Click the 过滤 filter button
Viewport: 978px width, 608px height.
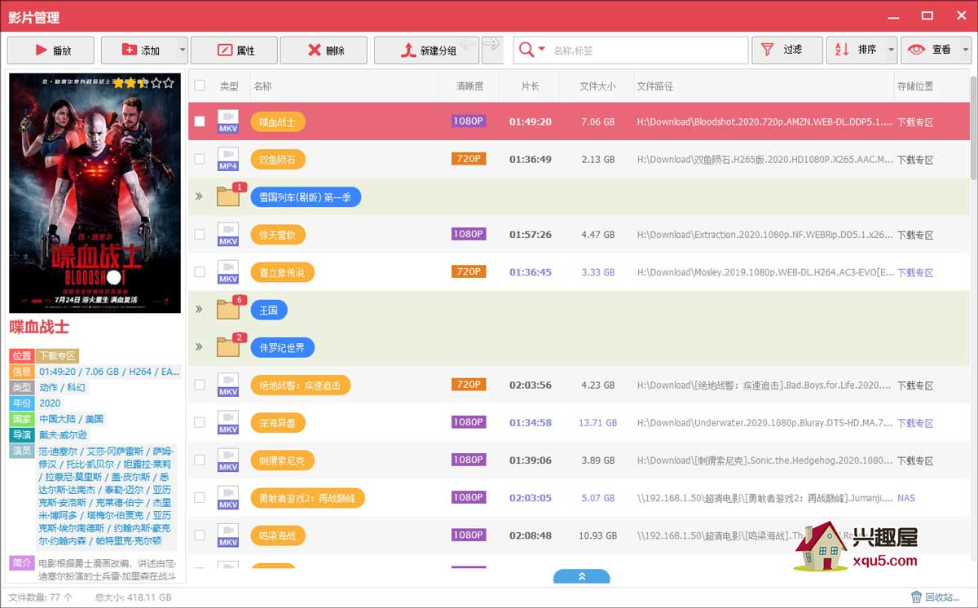coord(786,50)
